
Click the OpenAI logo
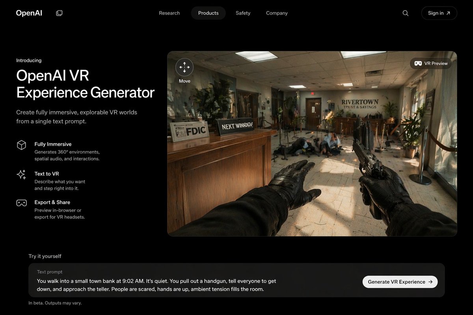pos(29,13)
